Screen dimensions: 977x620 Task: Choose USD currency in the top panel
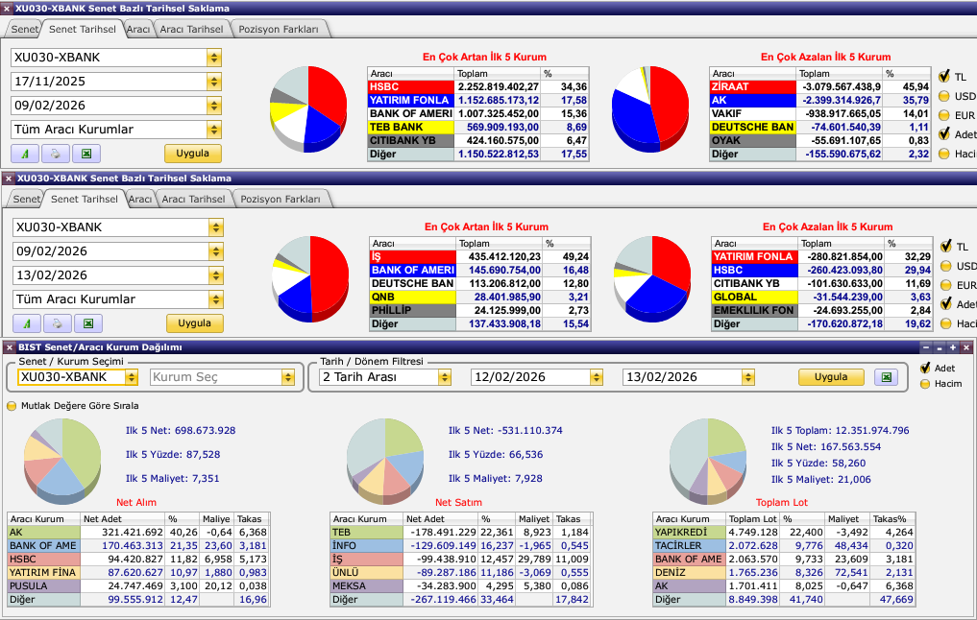click(x=944, y=96)
